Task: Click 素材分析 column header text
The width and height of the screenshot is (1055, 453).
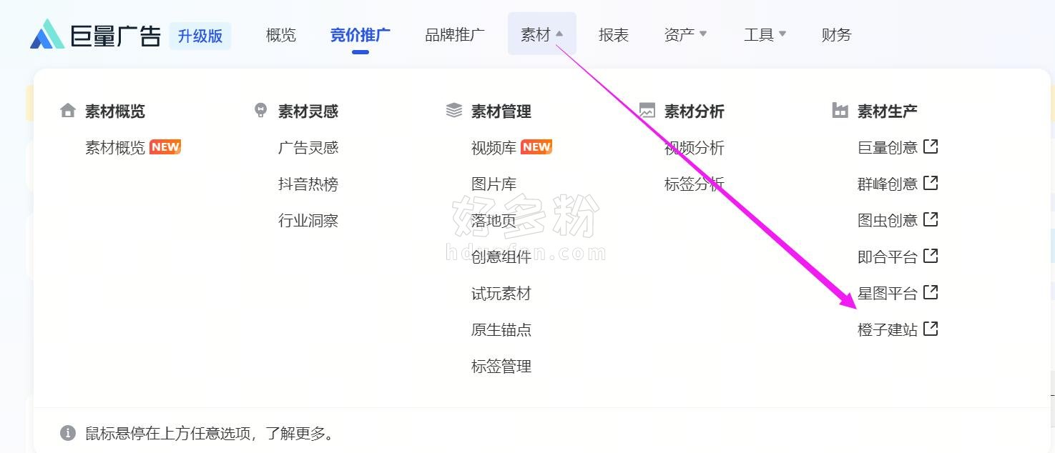Action: tap(695, 111)
